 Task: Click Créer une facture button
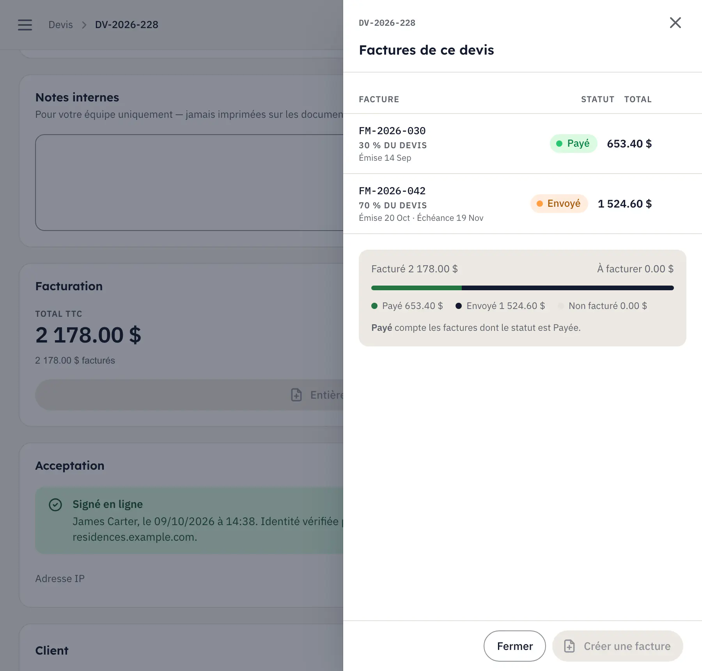pos(617,646)
